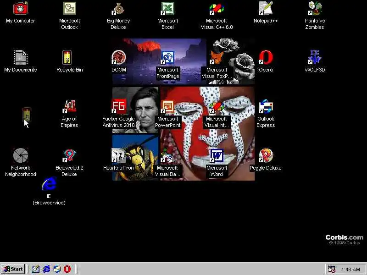Click the "Peggle Deluxe" label text
The width and height of the screenshot is (367, 275).
(266, 168)
